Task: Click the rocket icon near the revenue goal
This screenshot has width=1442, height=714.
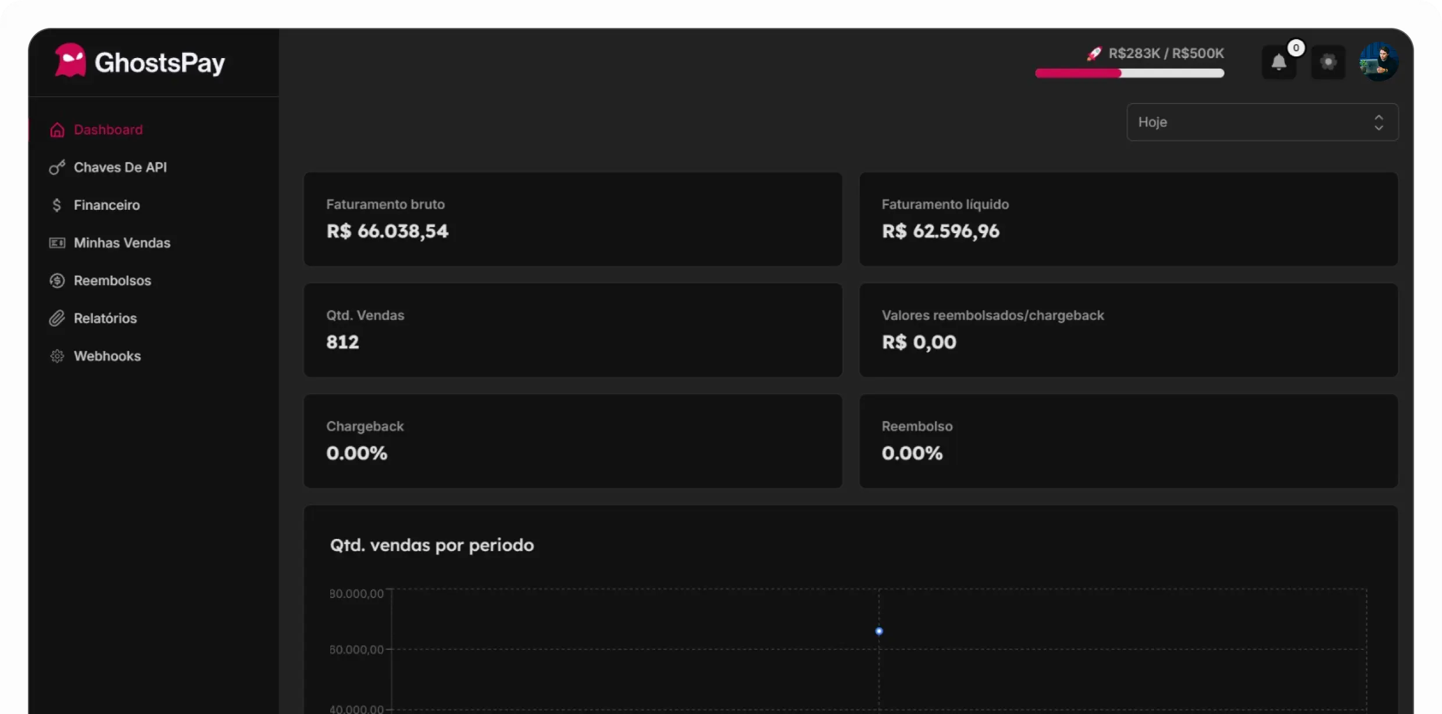Action: (1094, 53)
